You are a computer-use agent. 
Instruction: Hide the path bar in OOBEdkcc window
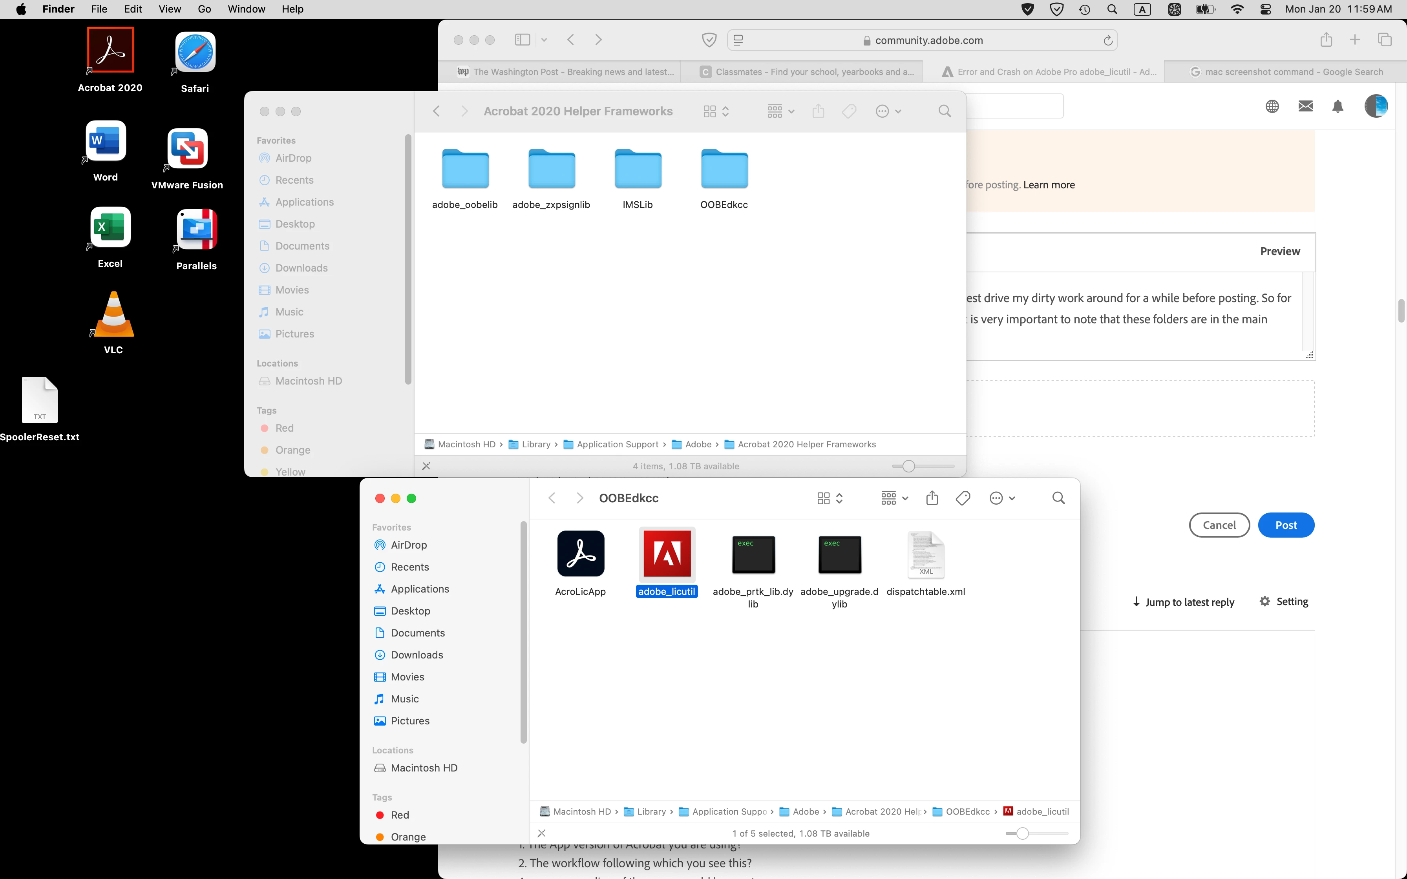tap(541, 833)
